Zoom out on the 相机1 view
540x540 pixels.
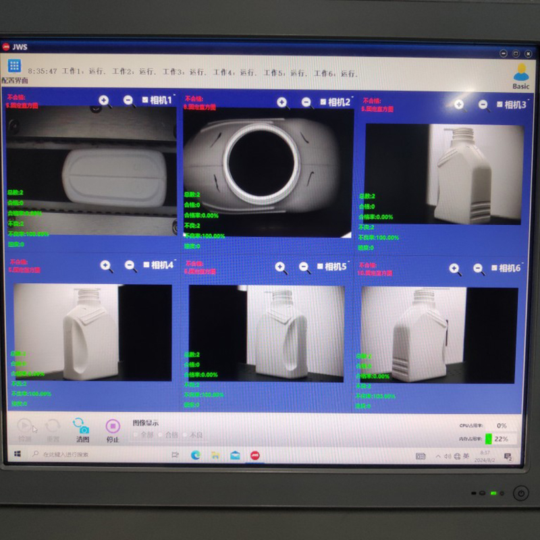click(x=128, y=101)
